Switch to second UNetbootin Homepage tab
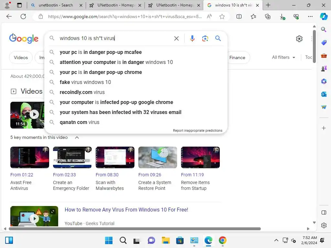The height and width of the screenshot is (248, 331). pos(175,5)
